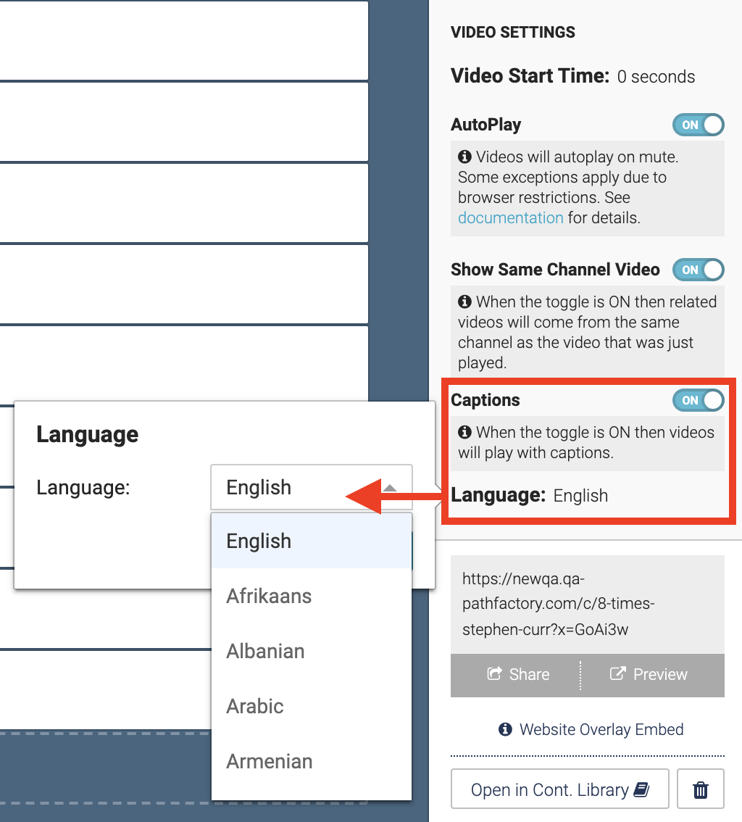
Task: Click the Show Same Channel info icon
Action: [464, 302]
